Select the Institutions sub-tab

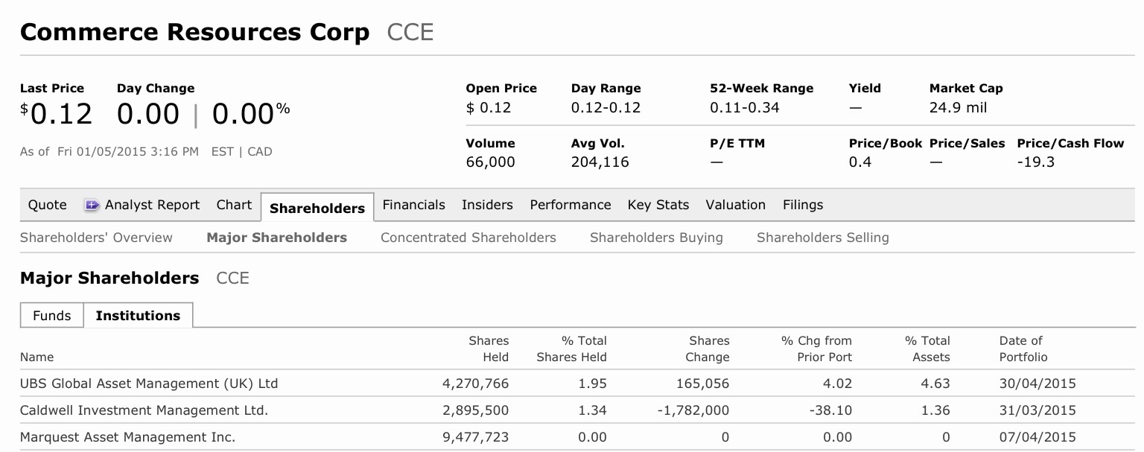coord(139,315)
